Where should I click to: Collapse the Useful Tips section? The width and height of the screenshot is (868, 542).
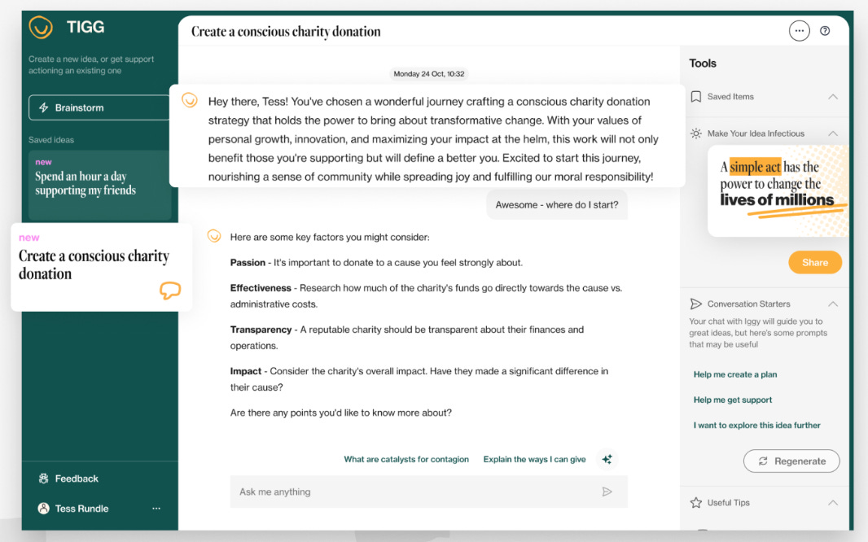[832, 502]
